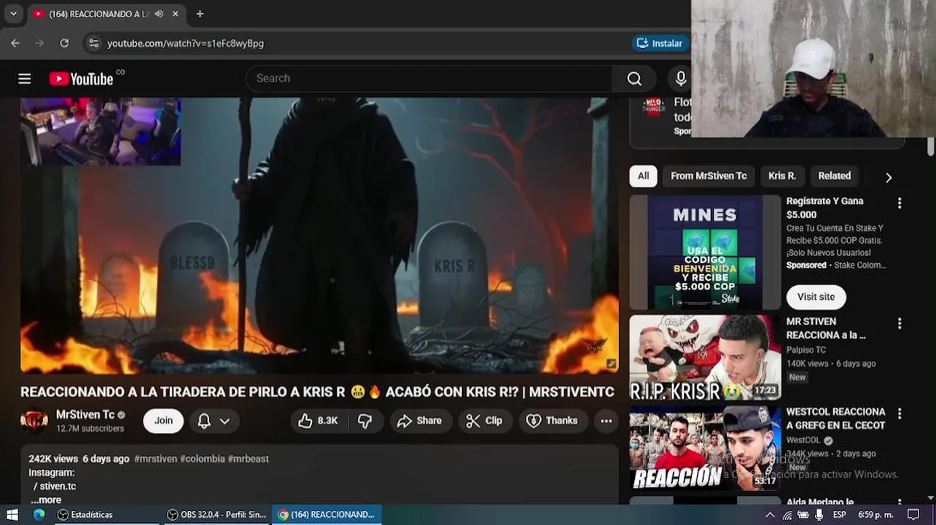Image resolution: width=936 pixels, height=525 pixels.
Task: Open options menu for Regístrate Y Gana ad
Action: [899, 203]
